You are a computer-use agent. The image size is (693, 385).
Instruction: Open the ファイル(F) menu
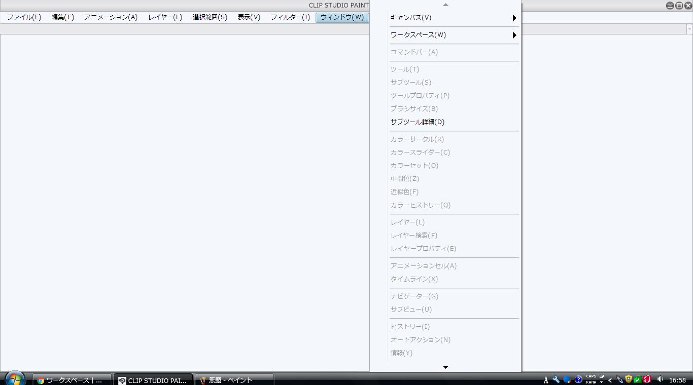click(24, 17)
